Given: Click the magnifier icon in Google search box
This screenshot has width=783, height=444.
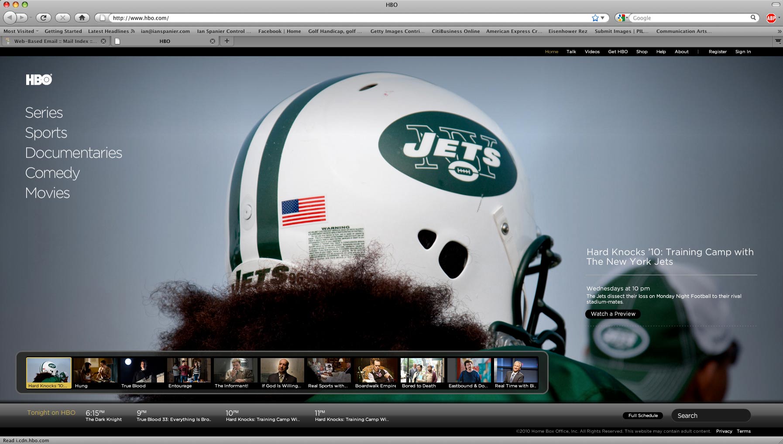Looking at the screenshot, I should (753, 18).
